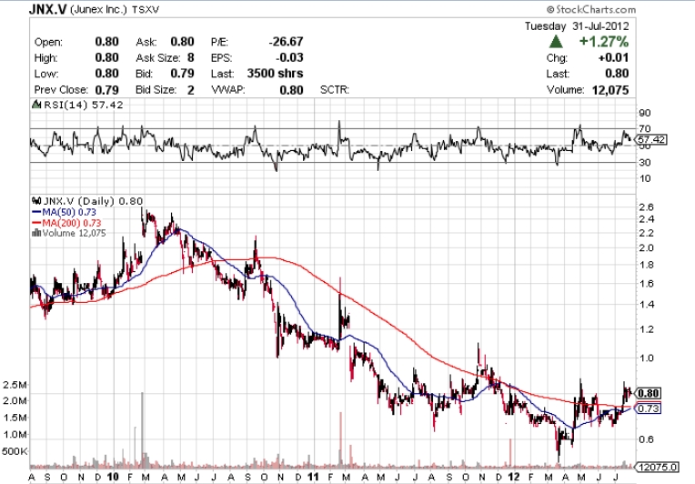Click the VWAP value 0.80

coord(292,90)
